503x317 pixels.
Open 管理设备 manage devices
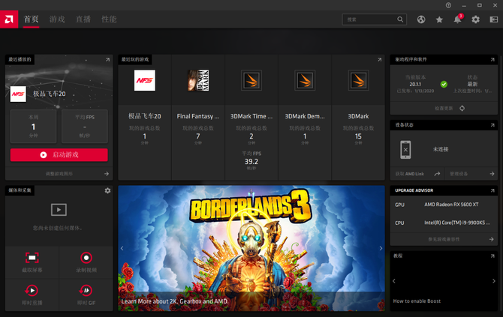(x=459, y=174)
